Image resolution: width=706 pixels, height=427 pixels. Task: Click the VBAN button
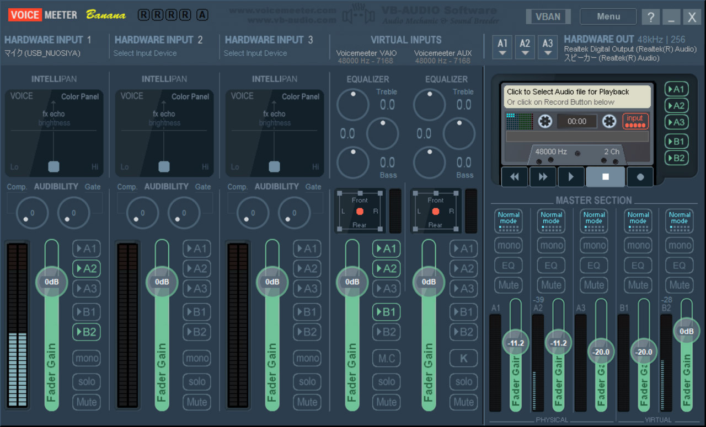(548, 16)
